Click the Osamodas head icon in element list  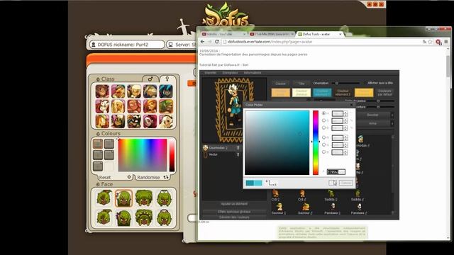(205, 148)
